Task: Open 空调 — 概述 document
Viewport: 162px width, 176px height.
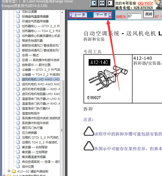Action: pyautogui.click(x=30, y=55)
